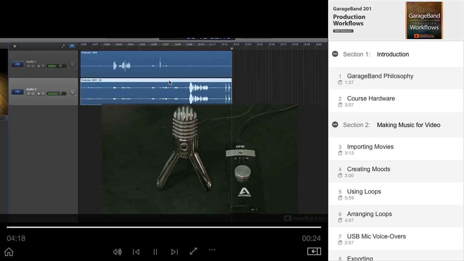Select the Audio 2 track waveform icon
This screenshot has width=464, height=261.
tap(17, 92)
